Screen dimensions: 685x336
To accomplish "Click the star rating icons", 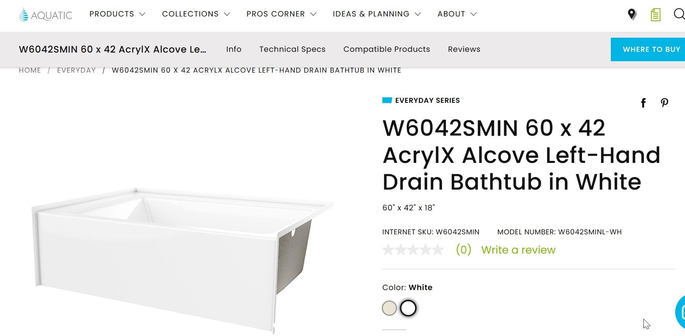I will (x=413, y=250).
